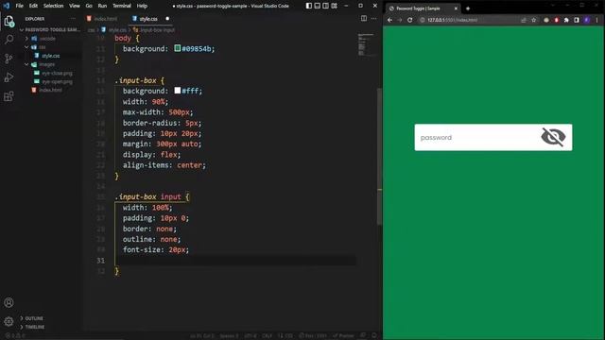Open the Terminal menu
605x340 pixels.
pyautogui.click(x=122, y=6)
